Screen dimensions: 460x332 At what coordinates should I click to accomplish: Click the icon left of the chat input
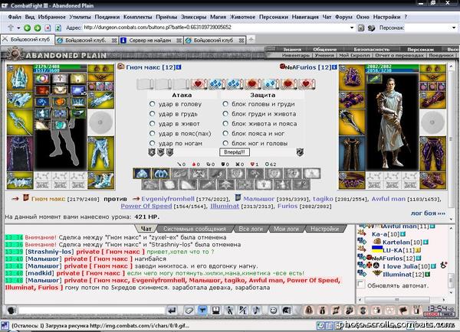[x=11, y=311]
